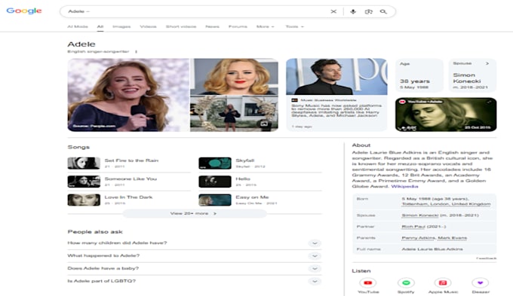The height and width of the screenshot is (296, 513).
Task: Open large Adele photo from People.com
Action: (128, 95)
